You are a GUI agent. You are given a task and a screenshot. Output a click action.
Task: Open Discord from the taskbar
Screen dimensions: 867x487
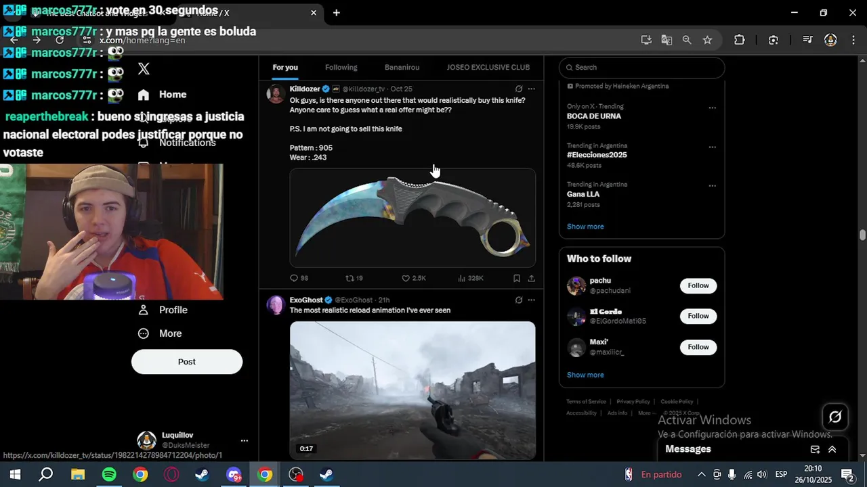pos(234,475)
